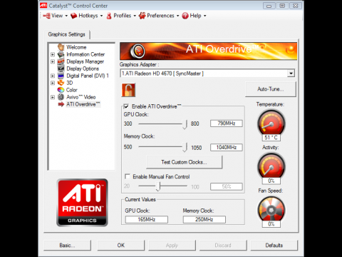Switch to Basic view button
342x257 pixels.
tap(67, 246)
